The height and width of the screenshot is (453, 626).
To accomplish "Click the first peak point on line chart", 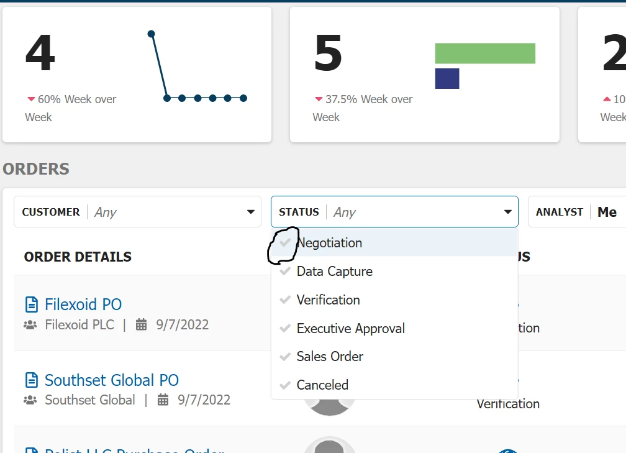I will click(152, 34).
